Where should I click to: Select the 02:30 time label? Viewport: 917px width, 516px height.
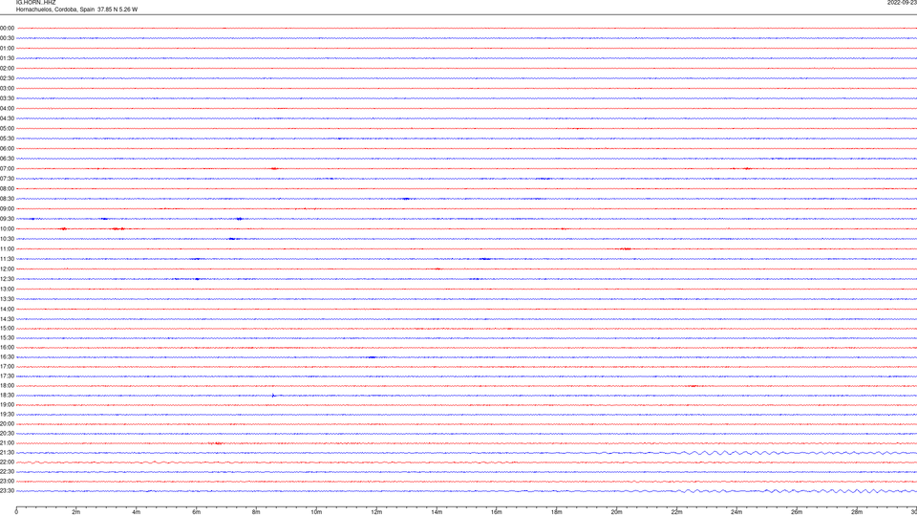pyautogui.click(x=7, y=77)
